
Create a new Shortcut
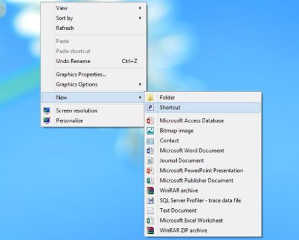coord(203,108)
